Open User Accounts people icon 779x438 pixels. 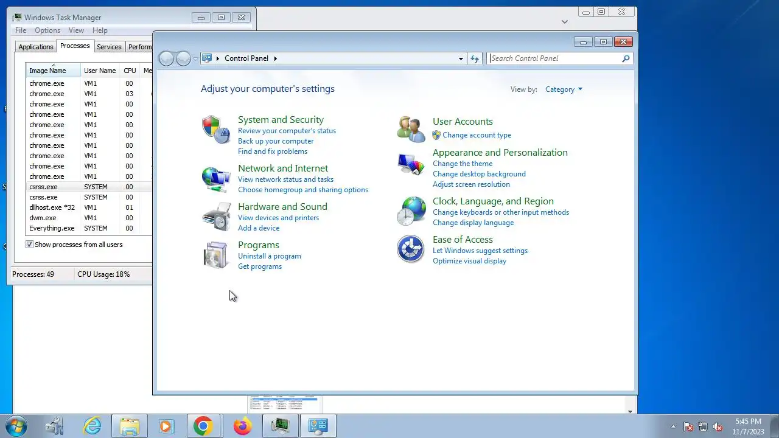point(411,129)
